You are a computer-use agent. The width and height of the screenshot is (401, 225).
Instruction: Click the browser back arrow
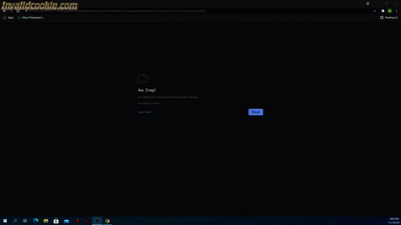pyautogui.click(x=5, y=11)
